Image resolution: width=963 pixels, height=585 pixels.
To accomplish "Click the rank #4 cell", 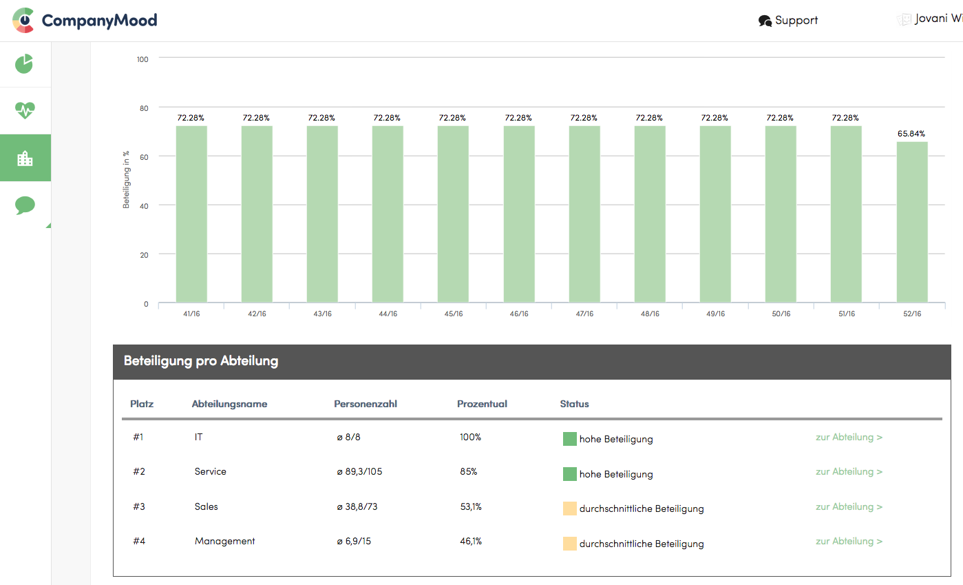I will pos(139,541).
